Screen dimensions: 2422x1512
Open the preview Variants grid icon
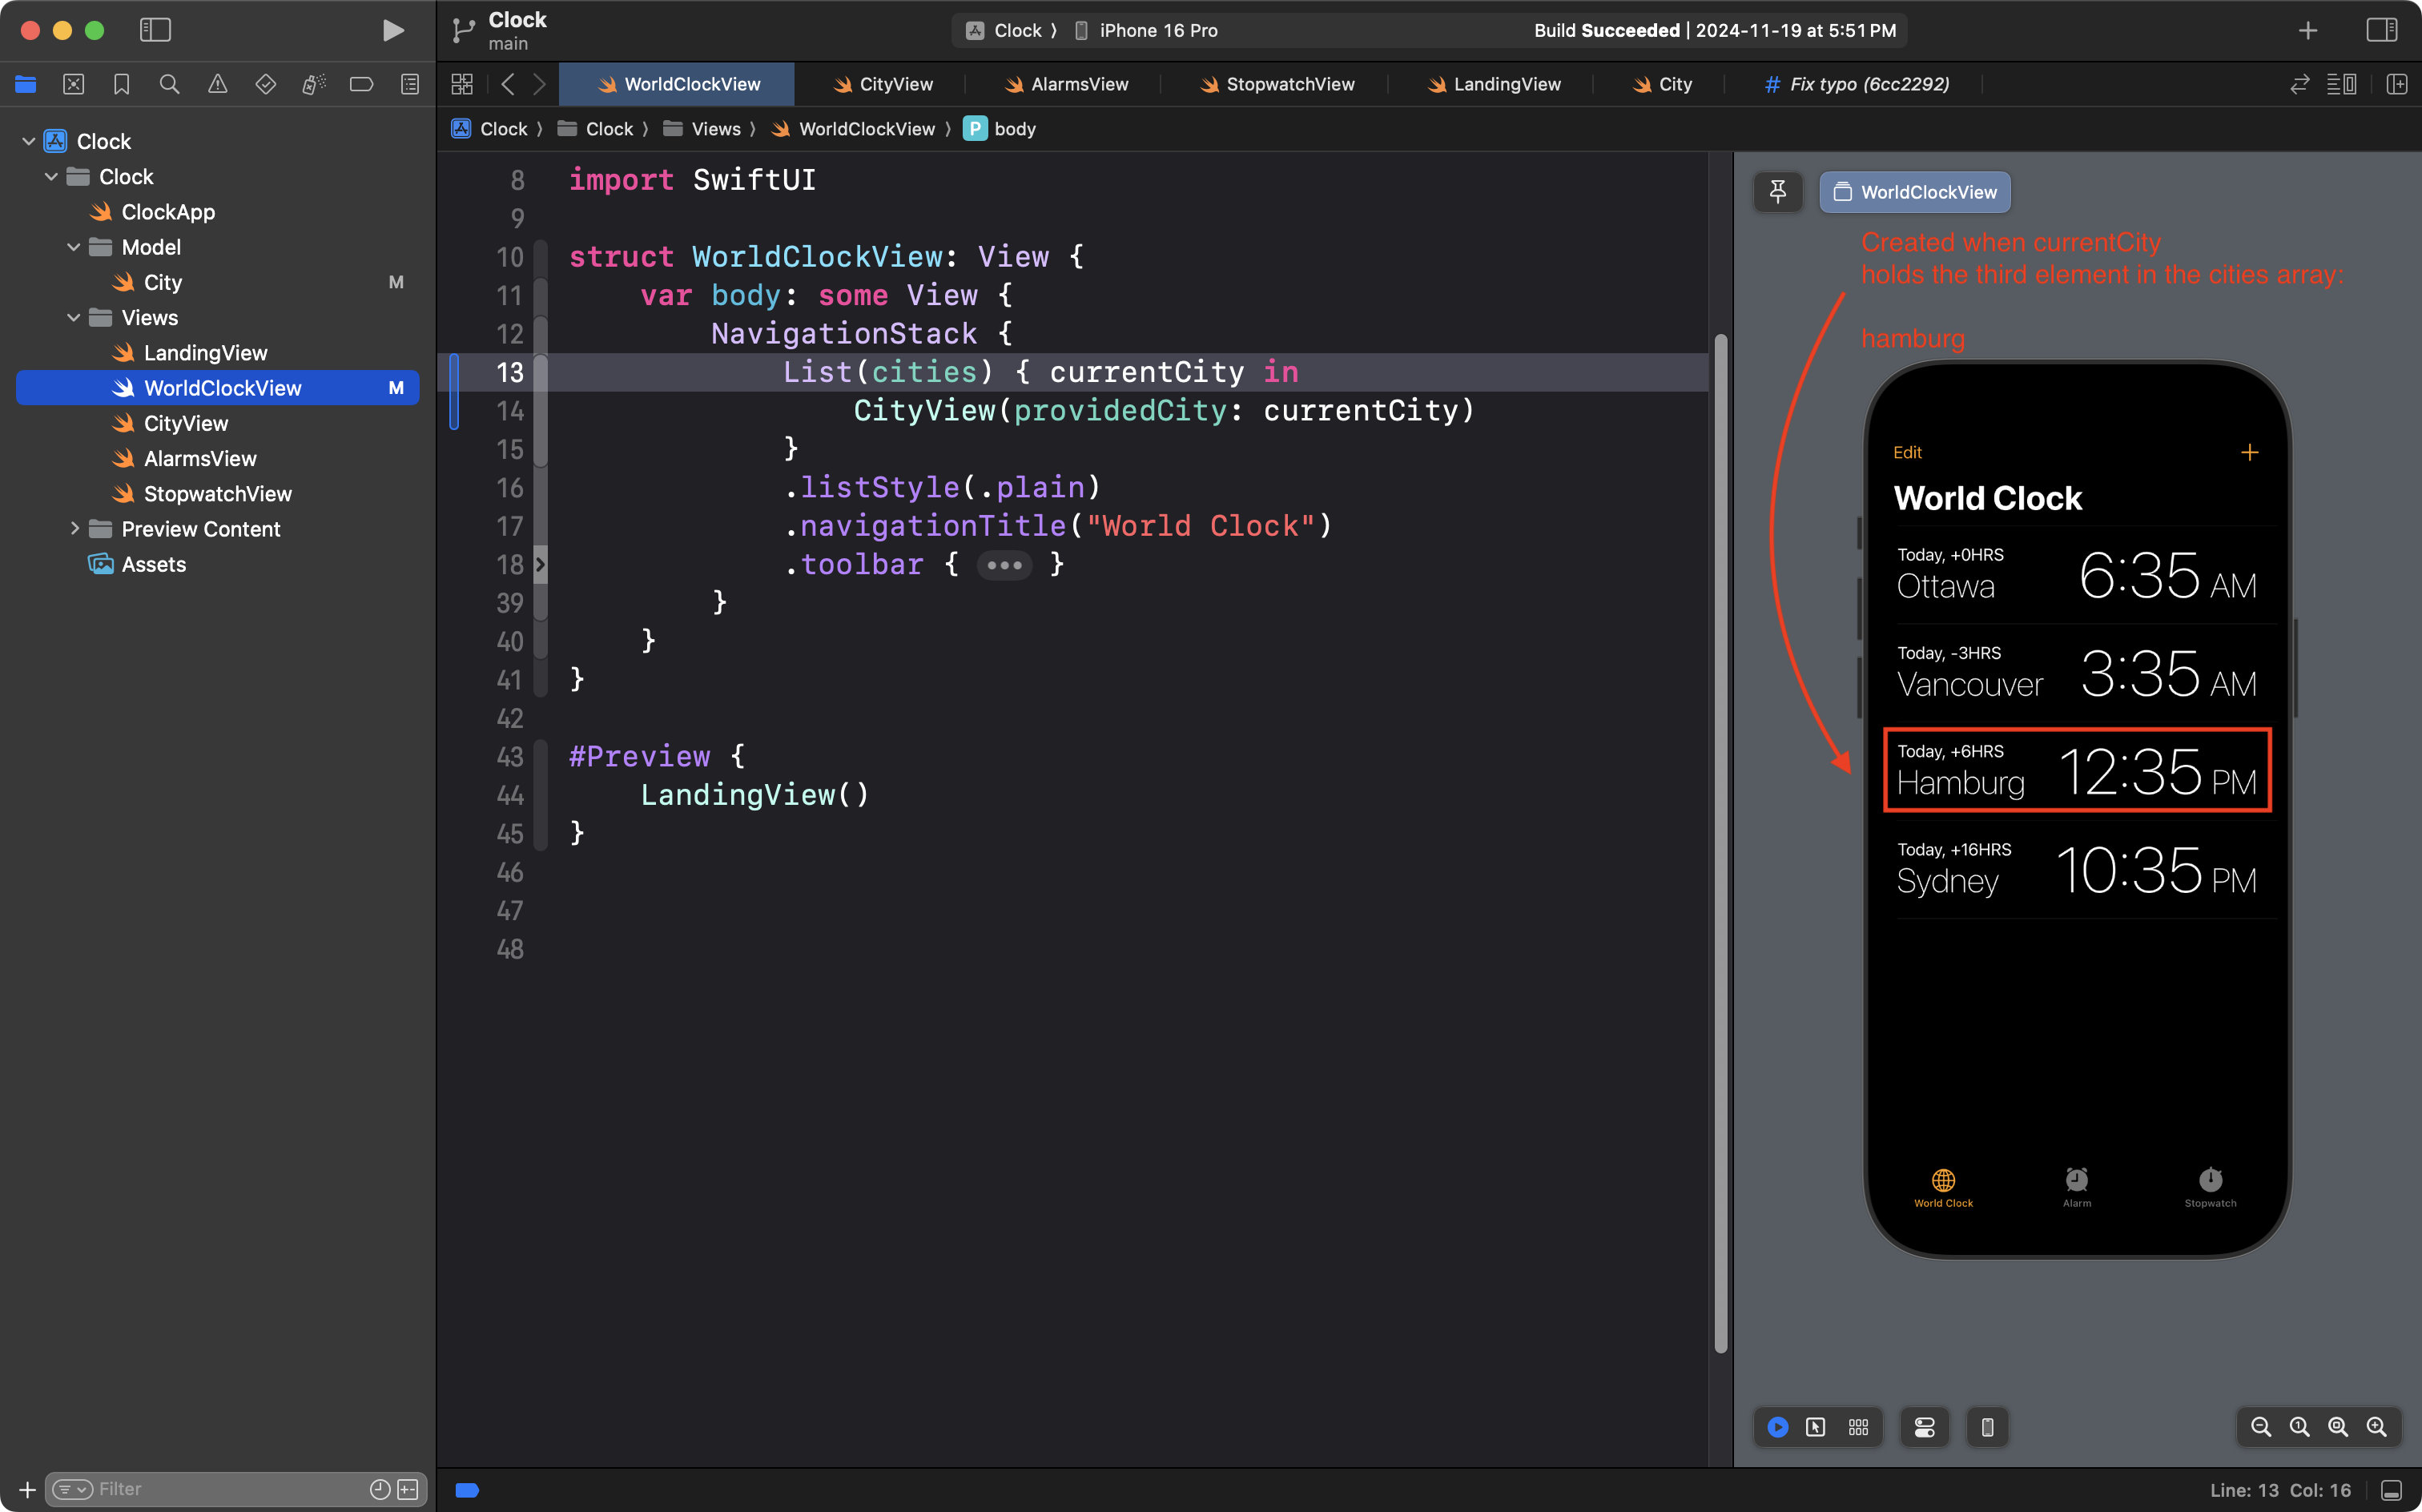pos(1858,1427)
